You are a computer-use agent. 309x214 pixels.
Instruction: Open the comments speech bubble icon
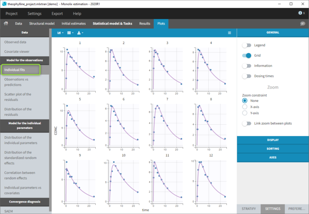pyautogui.click(x=303, y=24)
